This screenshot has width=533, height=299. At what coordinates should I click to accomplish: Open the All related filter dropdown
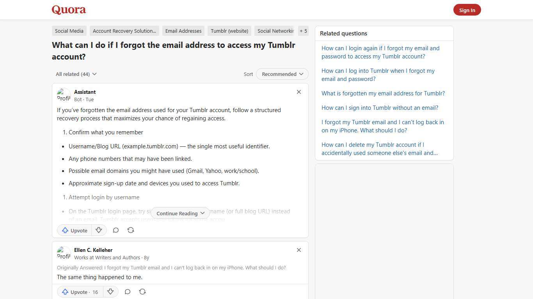[76, 74]
